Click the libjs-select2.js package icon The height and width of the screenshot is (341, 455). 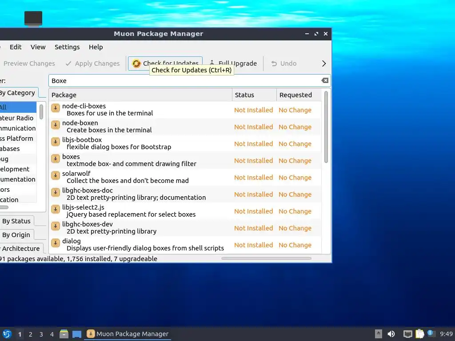[56, 209]
